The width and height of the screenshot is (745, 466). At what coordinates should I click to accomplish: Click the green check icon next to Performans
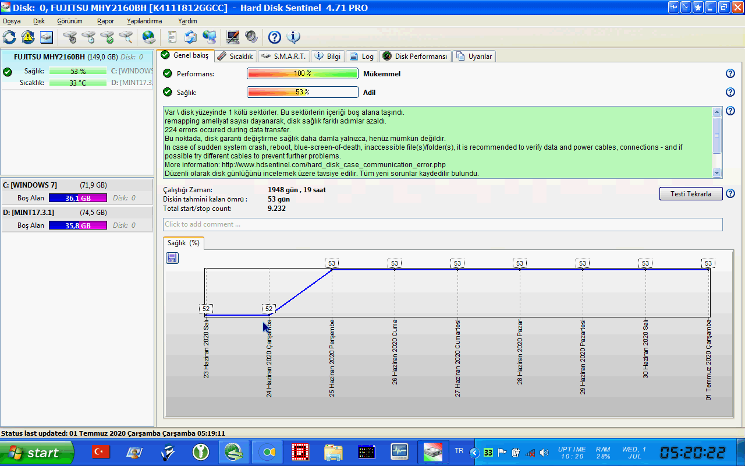coord(168,73)
